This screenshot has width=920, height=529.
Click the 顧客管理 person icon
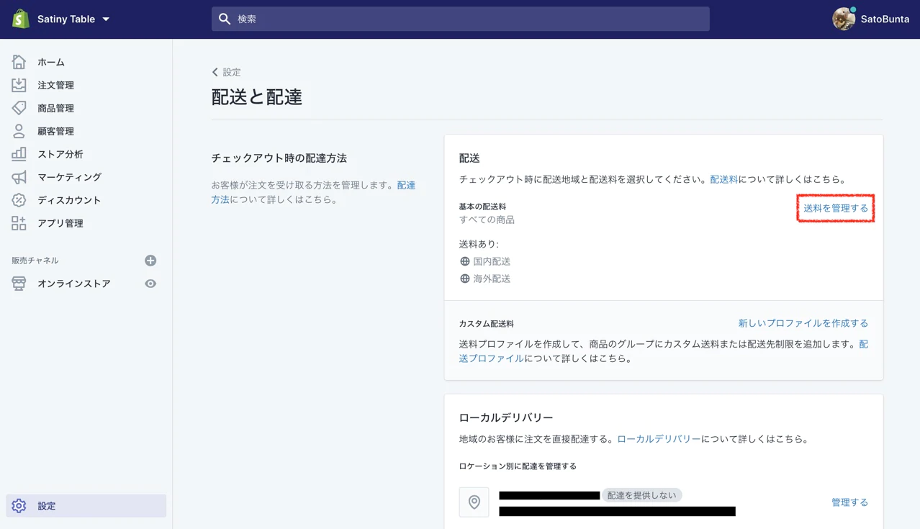tap(19, 131)
